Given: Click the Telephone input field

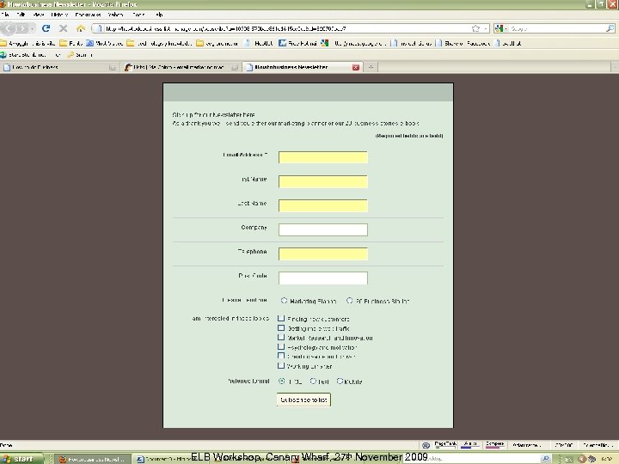Looking at the screenshot, I should (323, 253).
